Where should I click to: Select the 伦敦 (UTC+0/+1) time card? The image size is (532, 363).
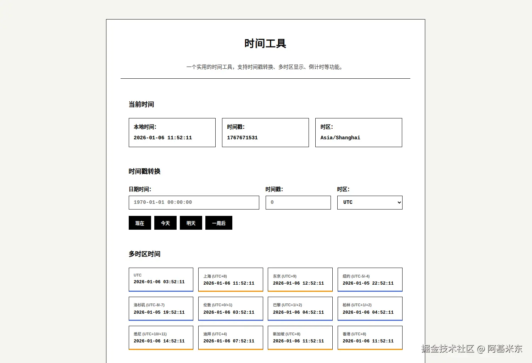(x=231, y=309)
